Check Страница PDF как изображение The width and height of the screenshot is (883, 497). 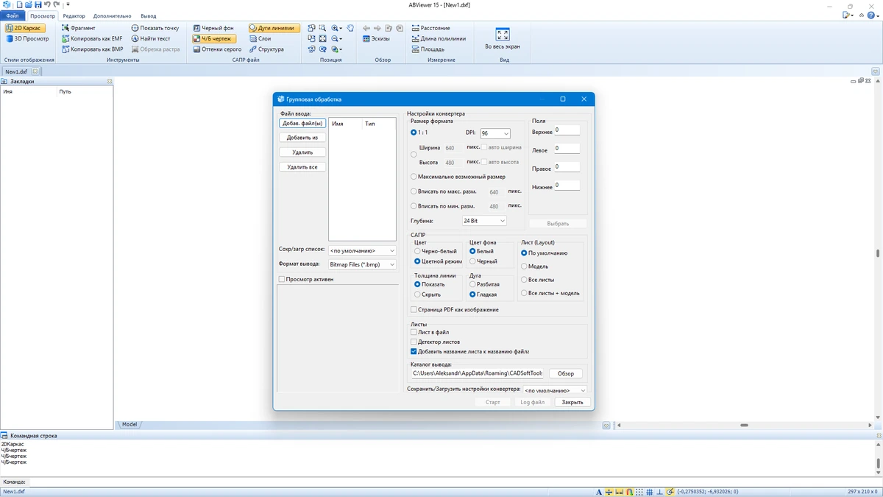455,310
